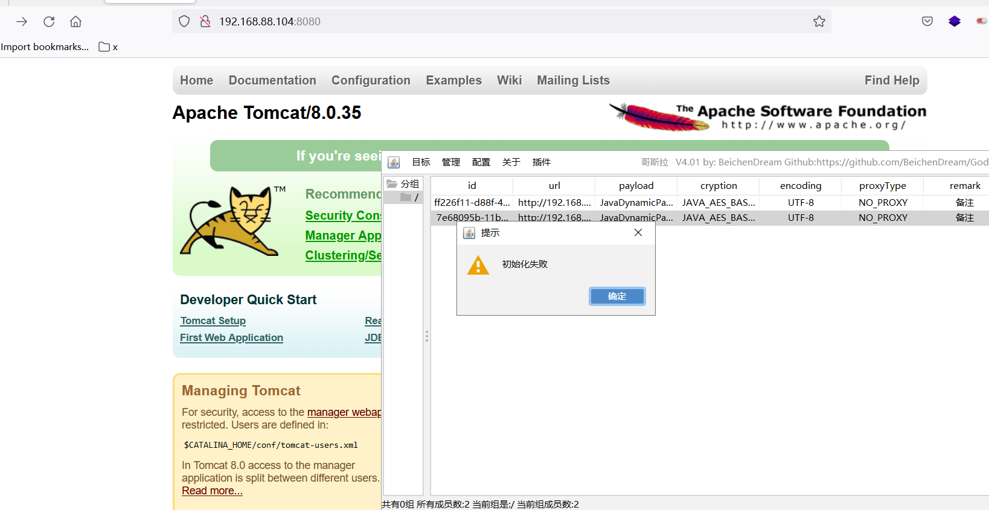Click the browser home icon
This screenshot has height=510, width=989.
coord(75,22)
